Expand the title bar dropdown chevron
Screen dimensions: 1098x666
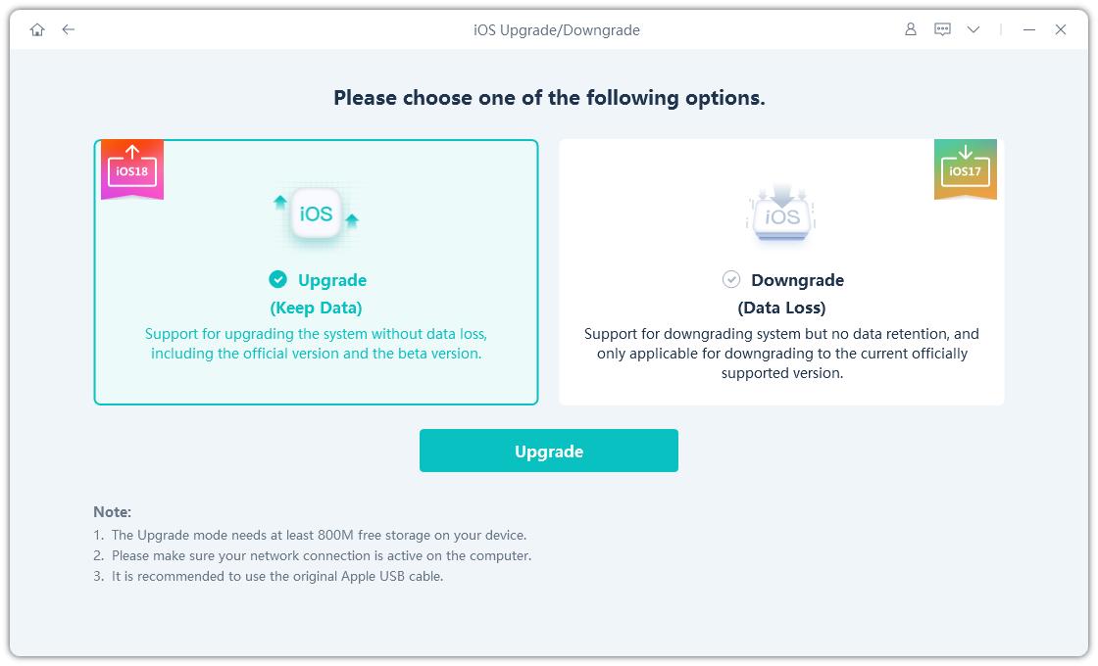coord(973,29)
